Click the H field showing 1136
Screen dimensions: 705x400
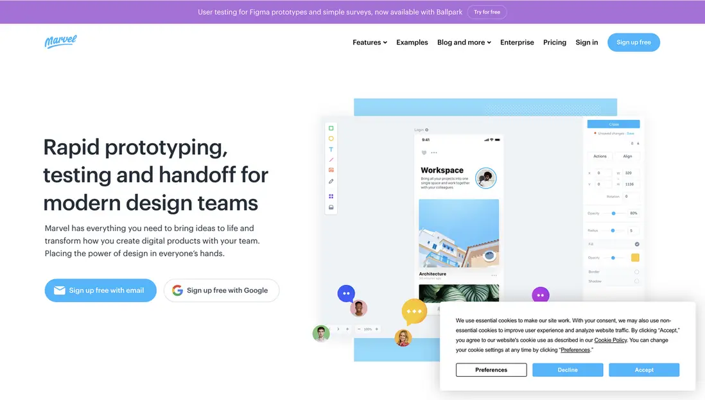tap(631, 184)
